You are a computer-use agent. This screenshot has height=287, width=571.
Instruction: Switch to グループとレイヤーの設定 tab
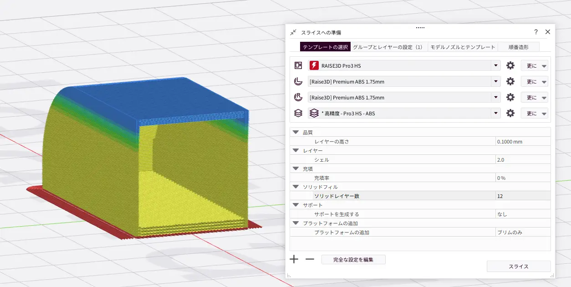pyautogui.click(x=388, y=47)
